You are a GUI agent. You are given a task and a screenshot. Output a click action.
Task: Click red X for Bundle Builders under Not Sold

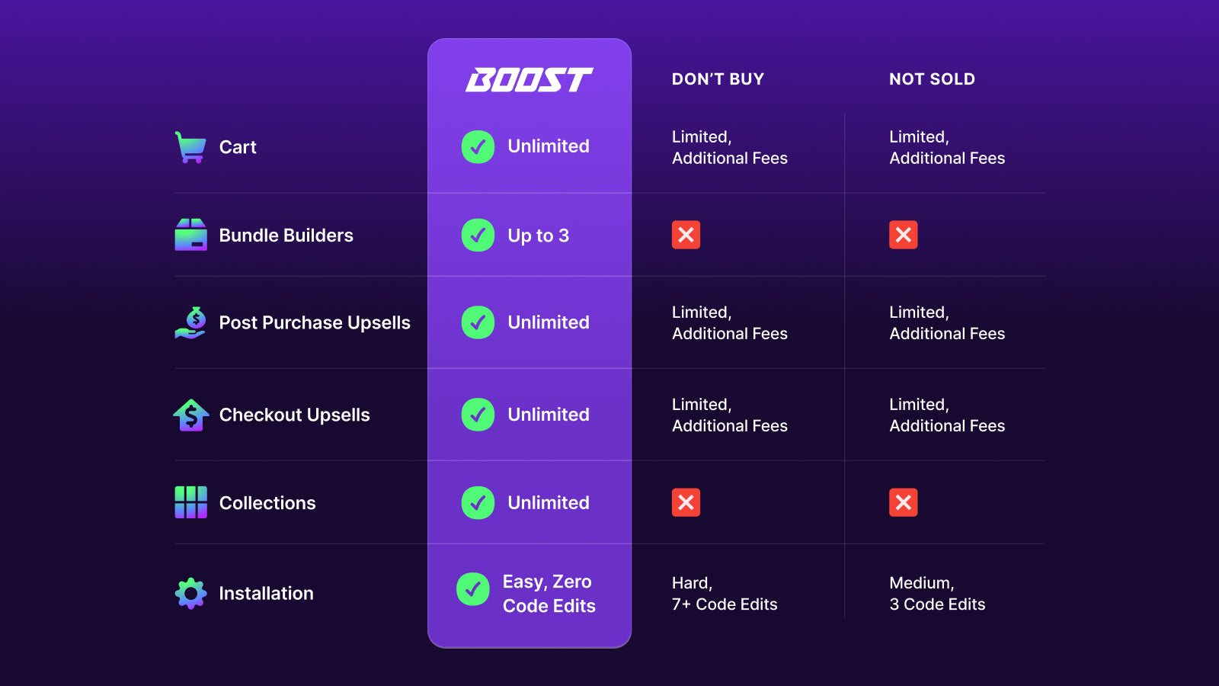point(904,235)
